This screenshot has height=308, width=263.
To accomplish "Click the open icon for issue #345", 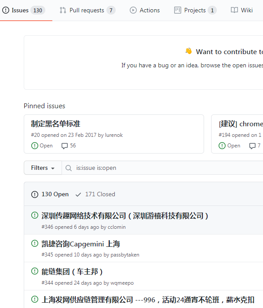I will point(35,243).
